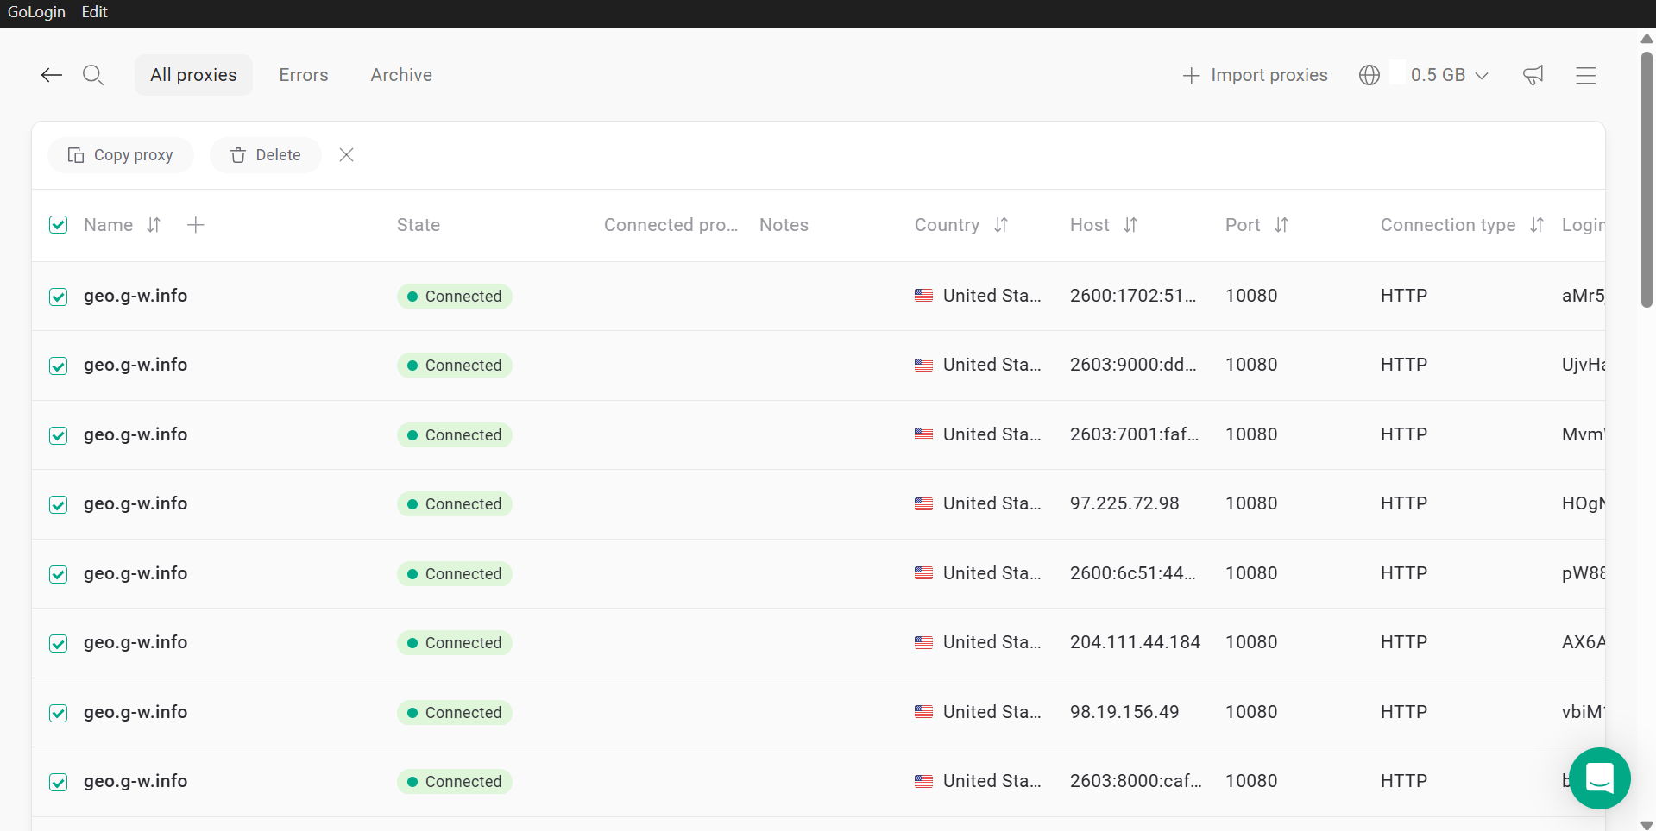Open the hamburger menu icon
The height and width of the screenshot is (831, 1656).
pyautogui.click(x=1585, y=75)
